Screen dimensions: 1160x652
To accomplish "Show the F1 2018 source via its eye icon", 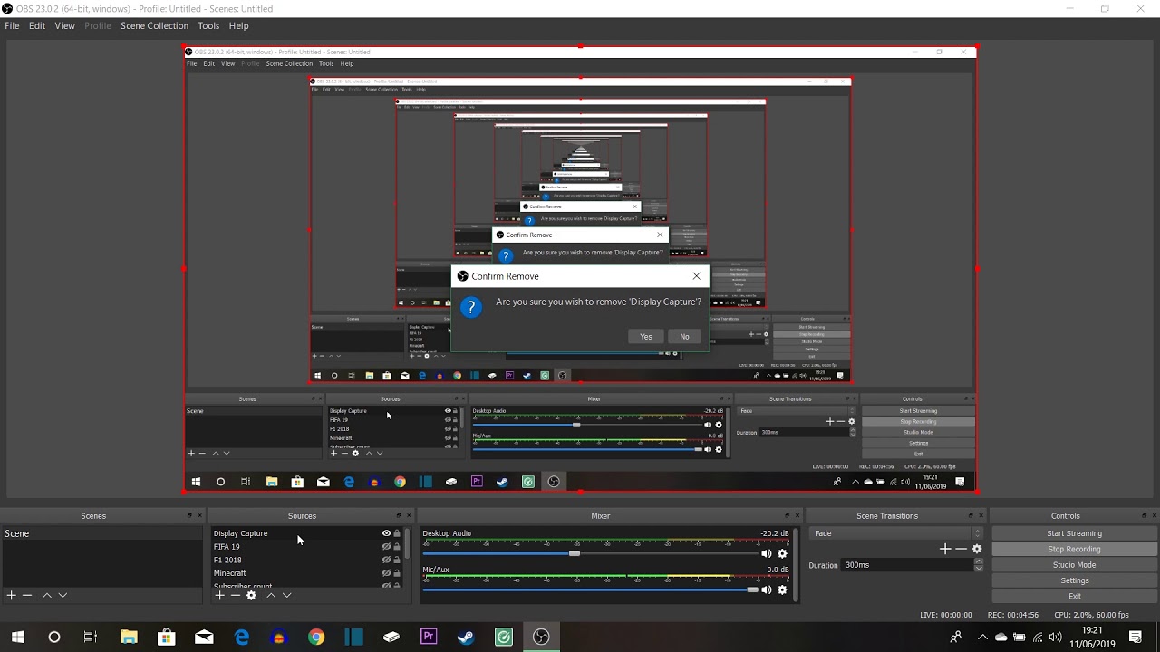I will 386,560.
